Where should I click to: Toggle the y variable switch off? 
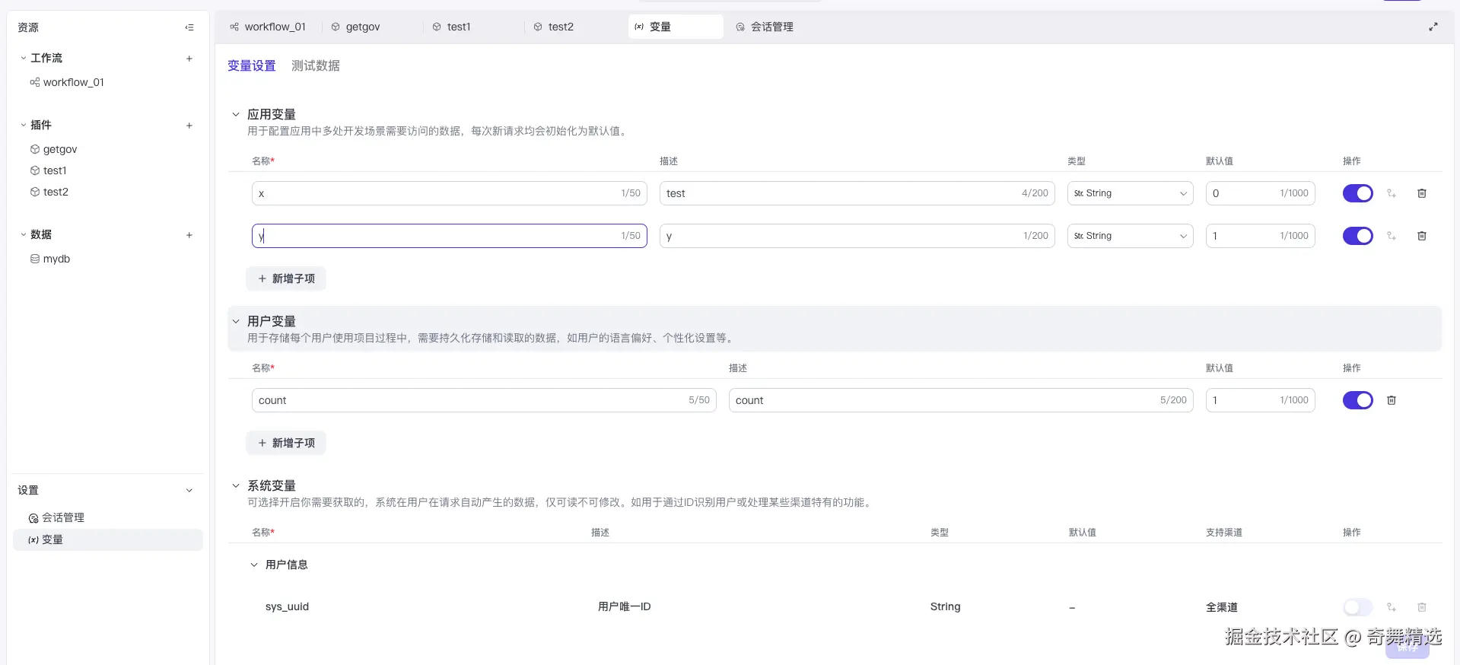1357,236
